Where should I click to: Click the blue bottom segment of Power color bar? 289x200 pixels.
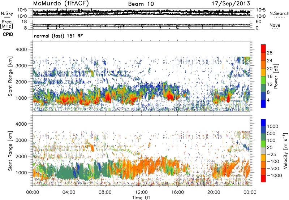[263, 104]
